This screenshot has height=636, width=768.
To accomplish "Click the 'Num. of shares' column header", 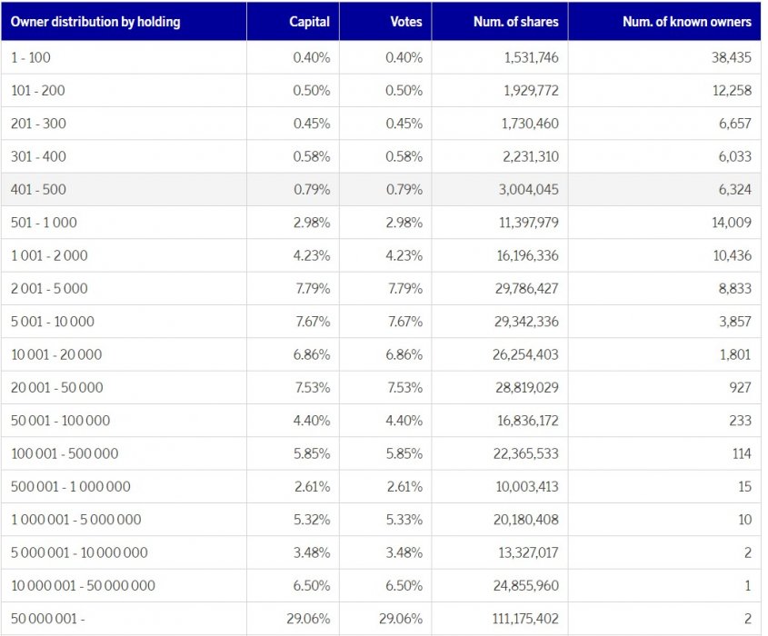I will (x=515, y=22).
